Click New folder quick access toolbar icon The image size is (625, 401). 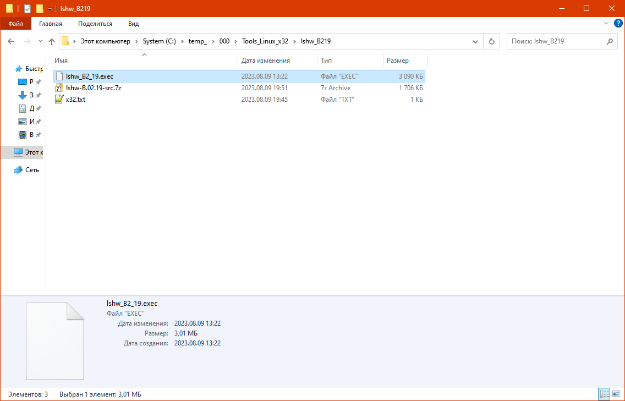(x=40, y=8)
